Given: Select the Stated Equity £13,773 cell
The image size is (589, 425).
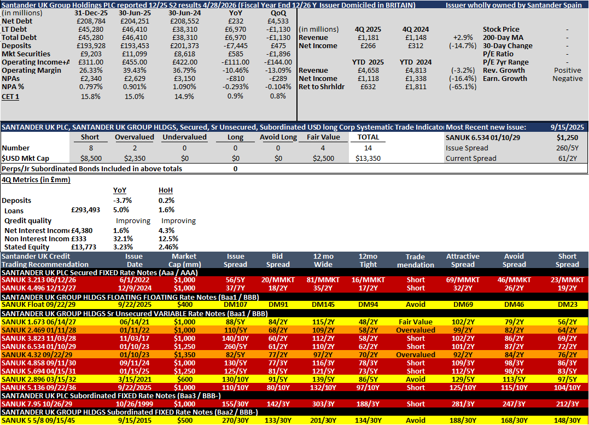Looking at the screenshot, I should pos(84,247).
